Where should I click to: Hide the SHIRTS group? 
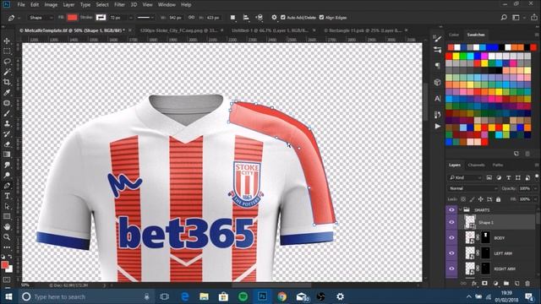coord(451,210)
